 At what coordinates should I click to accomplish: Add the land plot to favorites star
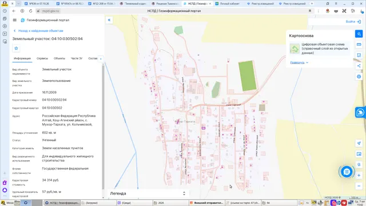[16, 48]
